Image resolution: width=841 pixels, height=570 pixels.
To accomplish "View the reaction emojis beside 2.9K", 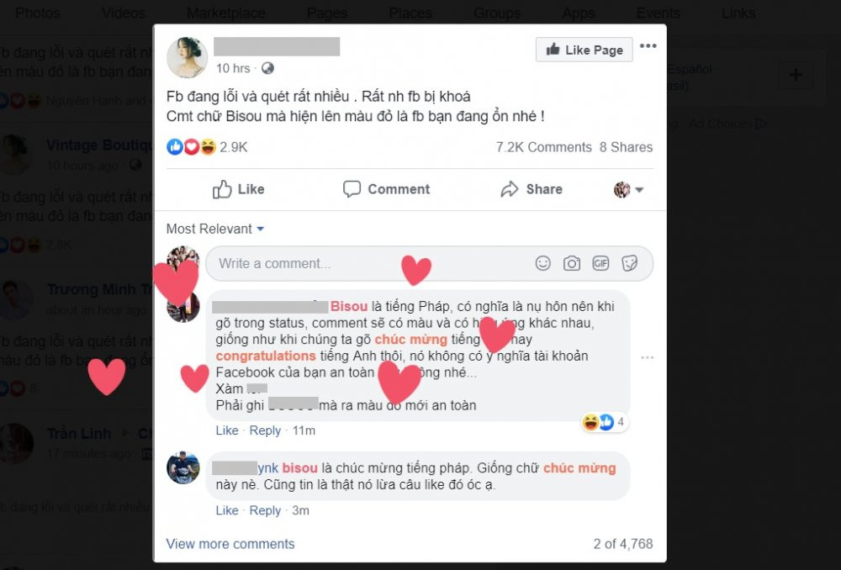I will 192,146.
